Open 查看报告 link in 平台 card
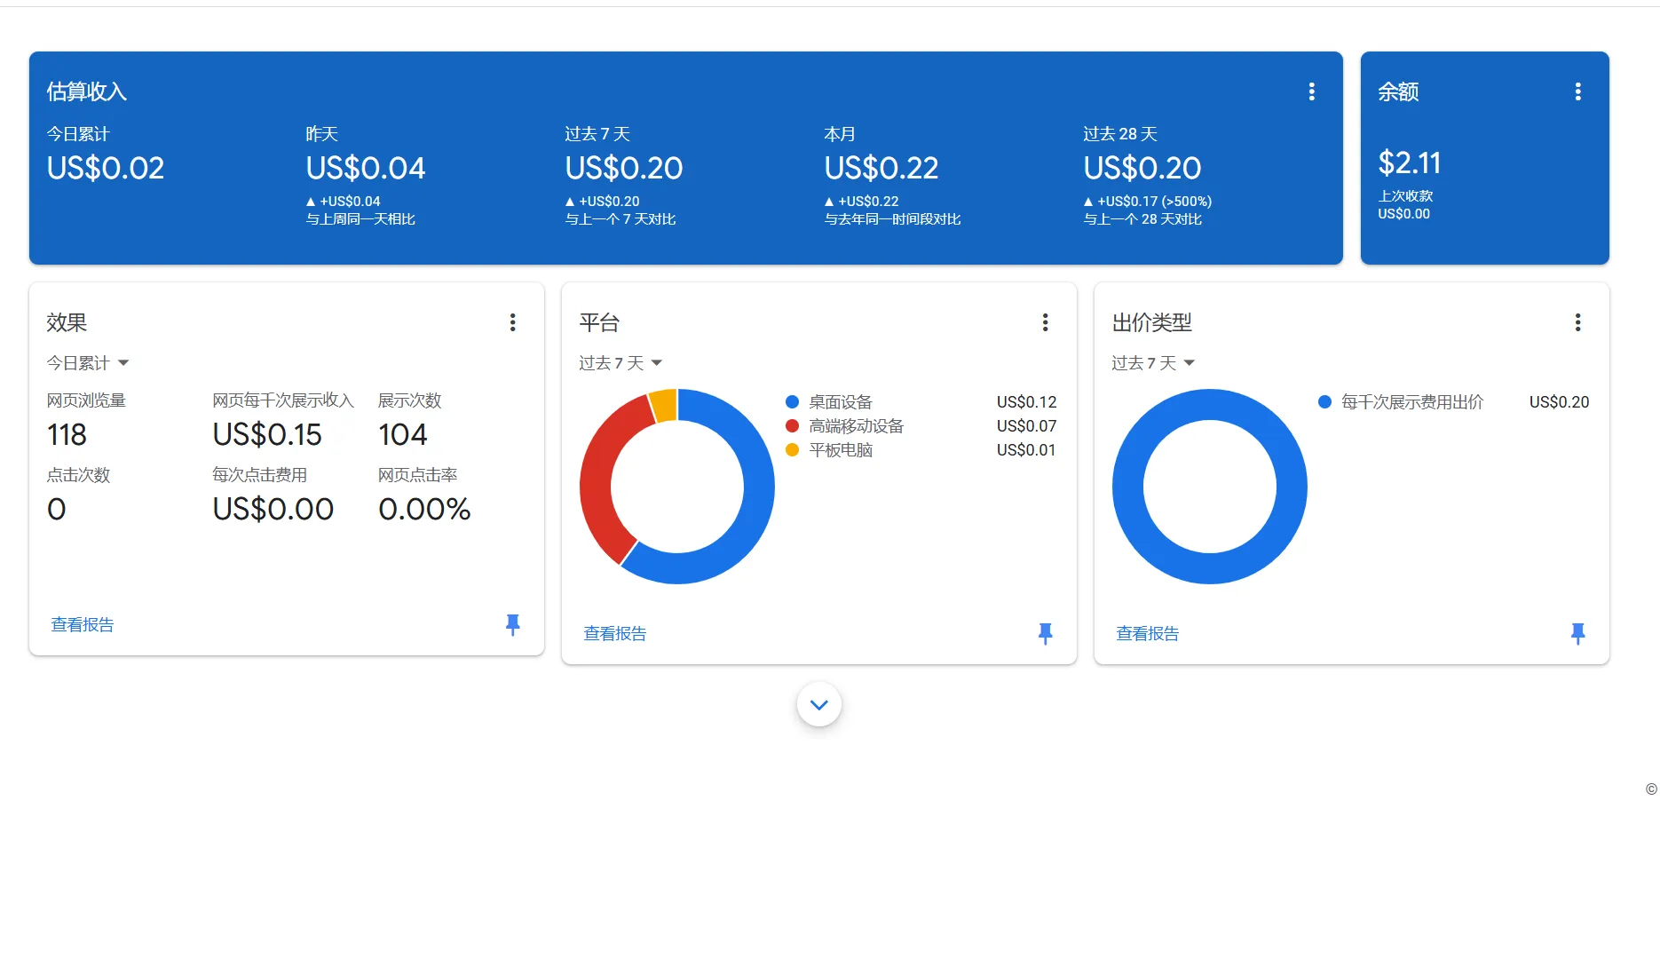This screenshot has width=1660, height=959. [615, 633]
